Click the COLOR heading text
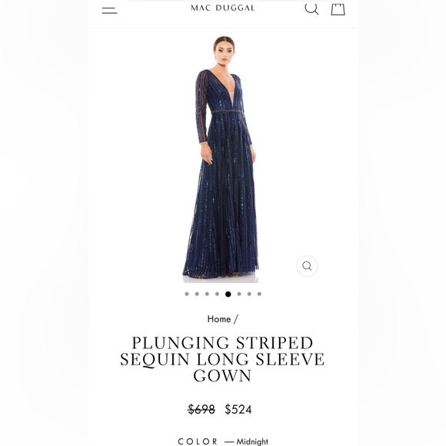Viewport: 446px width, 446px height. point(198,441)
